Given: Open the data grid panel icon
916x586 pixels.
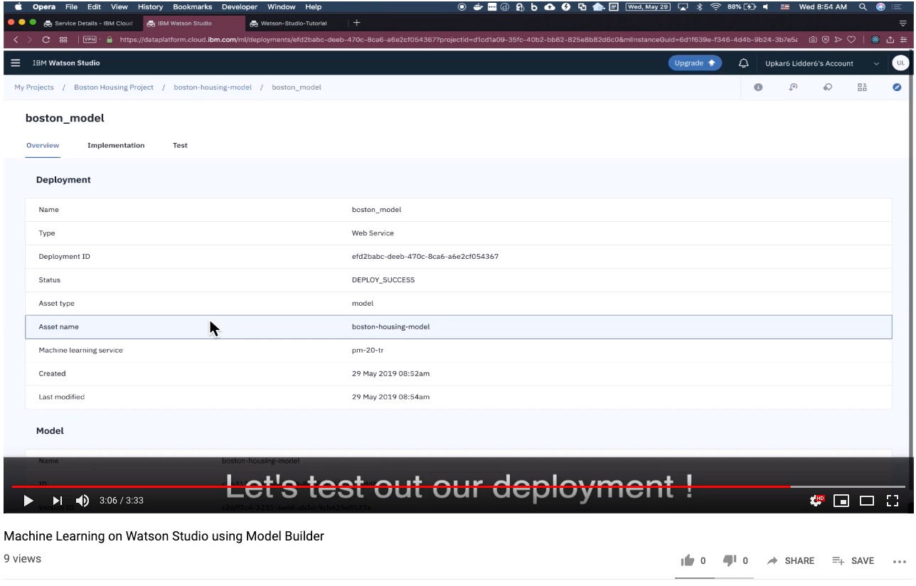Looking at the screenshot, I should (x=862, y=87).
